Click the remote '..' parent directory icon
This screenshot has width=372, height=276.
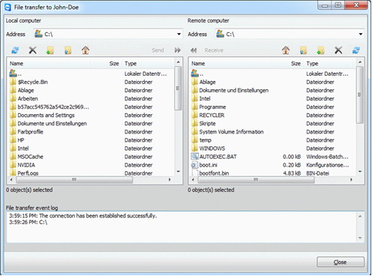pos(195,73)
